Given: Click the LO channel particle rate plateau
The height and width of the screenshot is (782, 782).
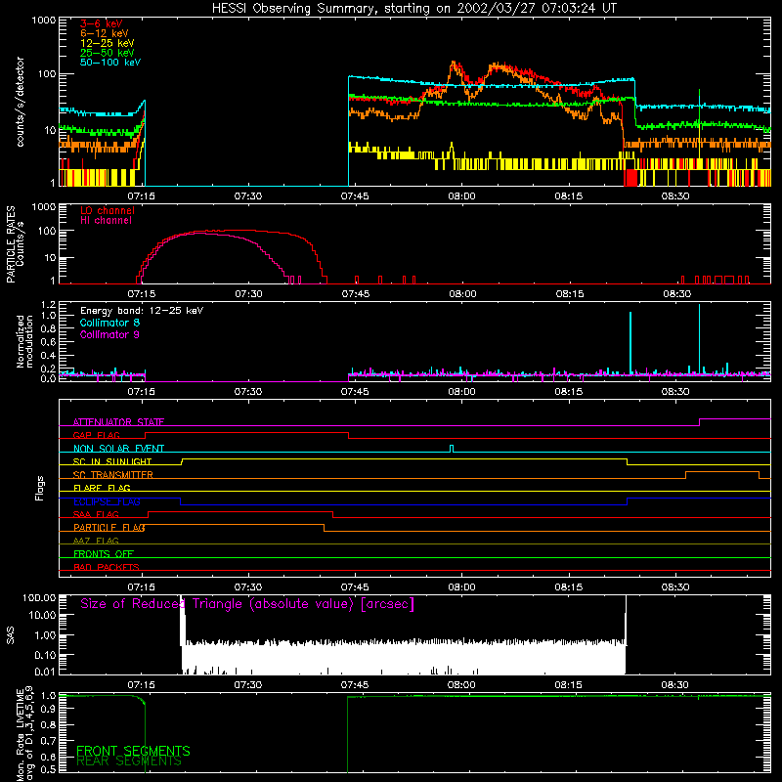Looking at the screenshot, I should click(239, 231).
